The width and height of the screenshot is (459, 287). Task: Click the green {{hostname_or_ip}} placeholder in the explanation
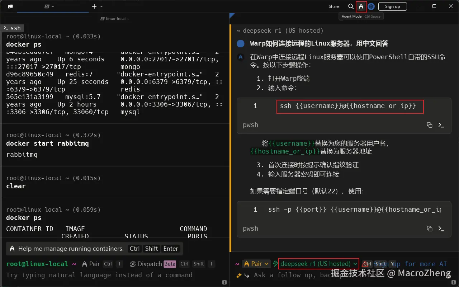pyautogui.click(x=285, y=151)
